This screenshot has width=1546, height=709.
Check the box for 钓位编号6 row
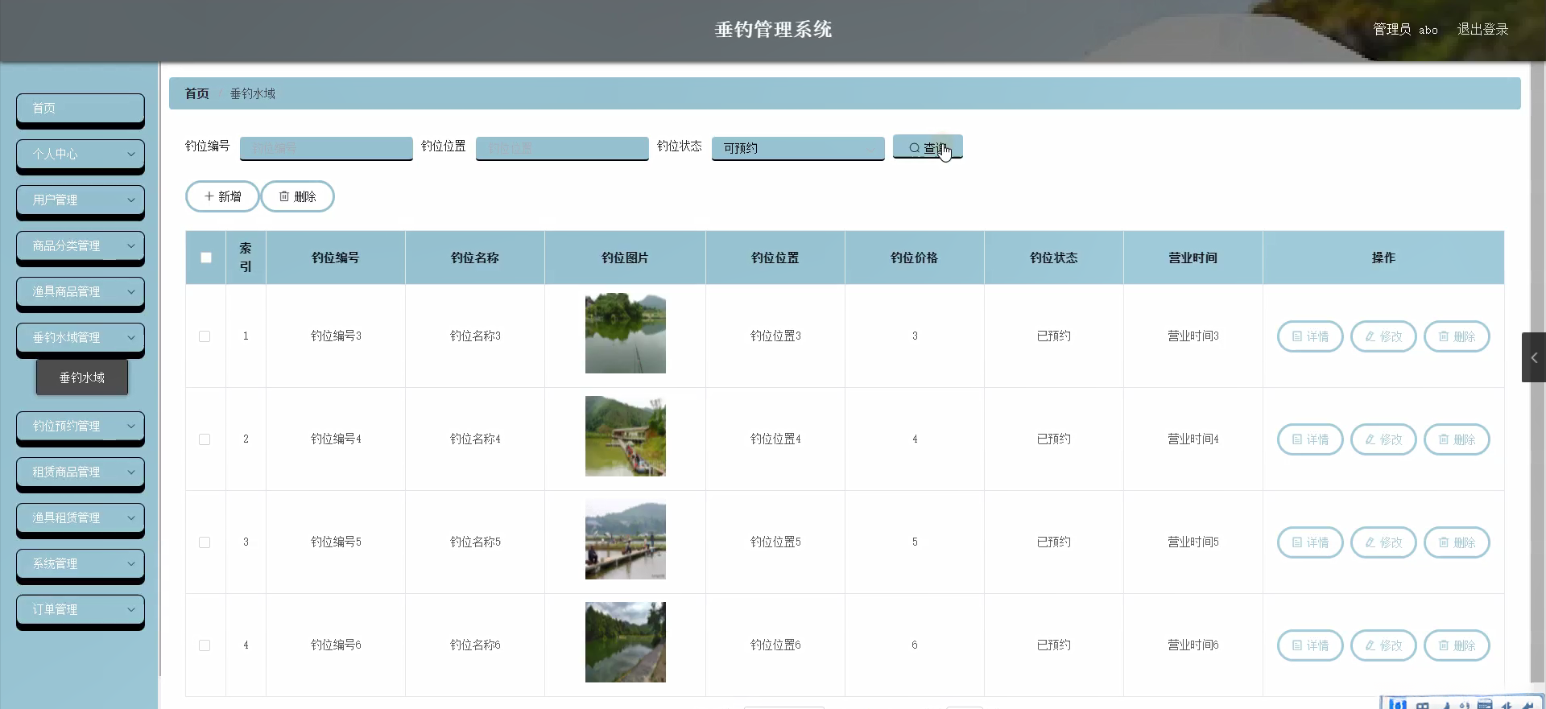pyautogui.click(x=205, y=645)
